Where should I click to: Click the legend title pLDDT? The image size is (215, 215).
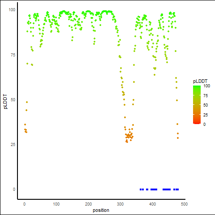(200, 82)
